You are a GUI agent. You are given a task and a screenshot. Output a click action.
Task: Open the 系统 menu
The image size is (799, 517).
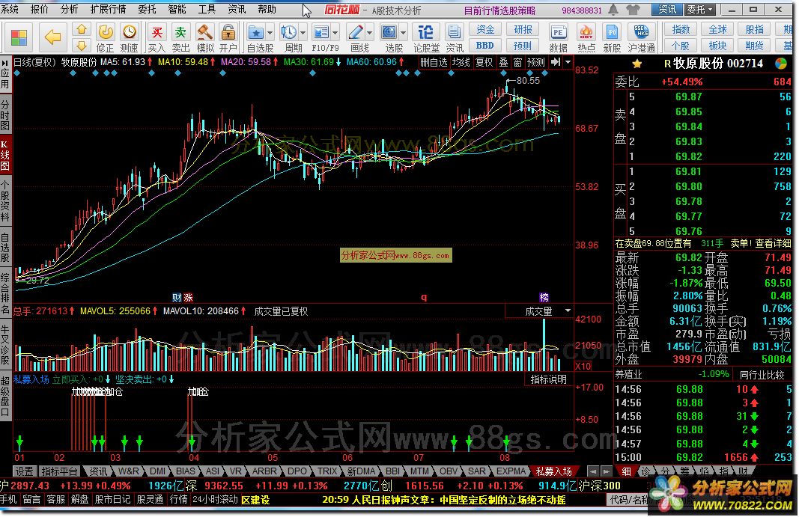point(10,9)
